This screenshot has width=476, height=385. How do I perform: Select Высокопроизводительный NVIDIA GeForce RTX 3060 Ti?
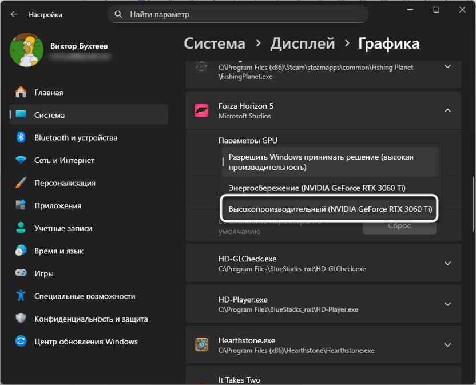pyautogui.click(x=329, y=208)
